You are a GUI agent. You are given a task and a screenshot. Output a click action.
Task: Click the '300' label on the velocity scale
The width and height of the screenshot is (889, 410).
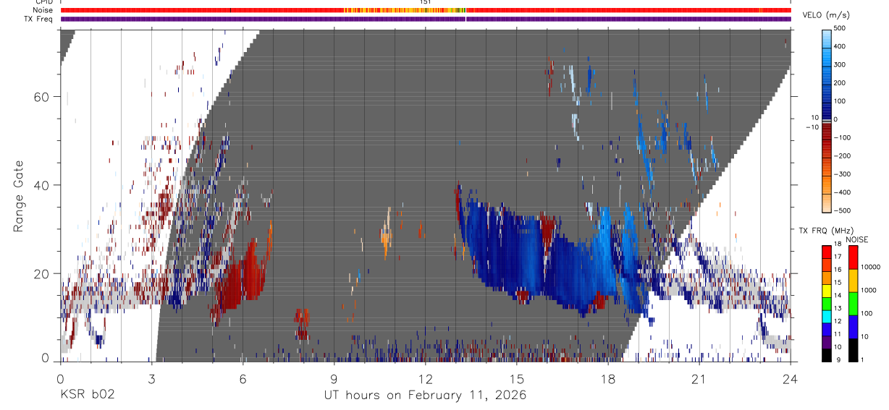[x=840, y=65]
